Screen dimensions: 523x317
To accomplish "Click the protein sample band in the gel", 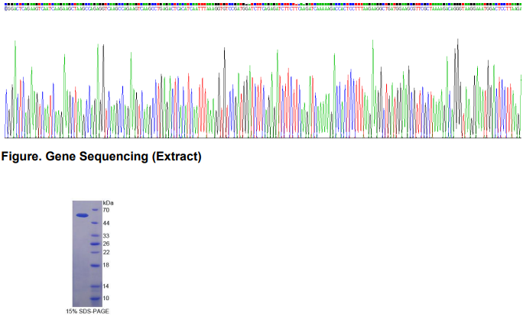I will point(82,215).
